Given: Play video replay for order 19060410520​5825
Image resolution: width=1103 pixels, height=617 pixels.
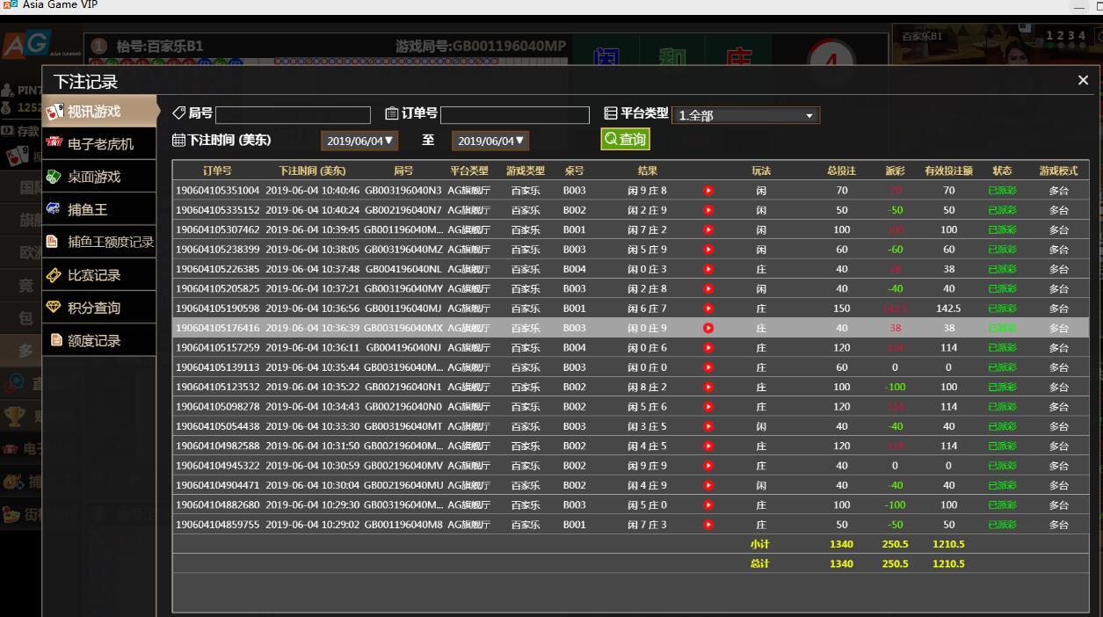Looking at the screenshot, I should (x=708, y=288).
